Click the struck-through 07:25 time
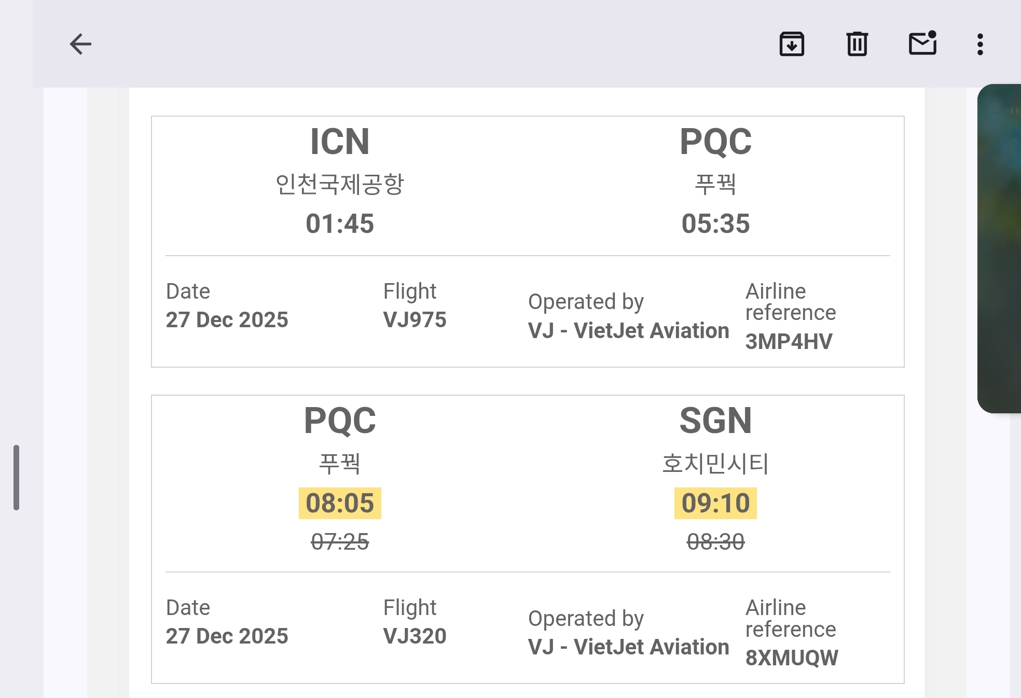Screen dimensions: 1021x698 tap(340, 542)
